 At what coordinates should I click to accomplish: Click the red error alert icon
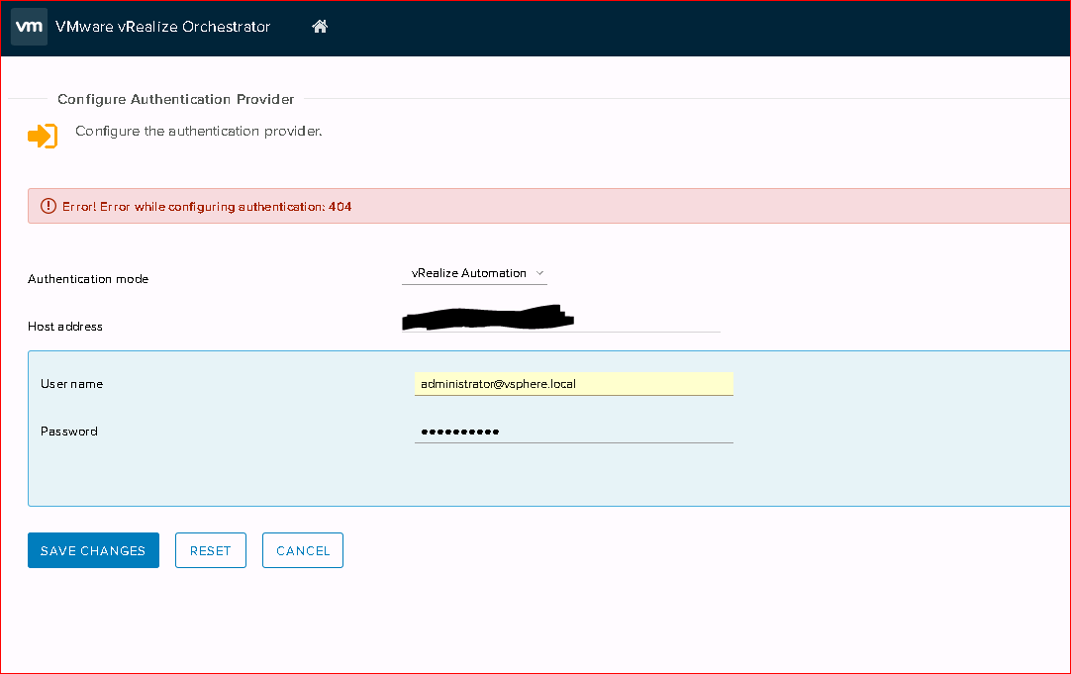coord(49,206)
